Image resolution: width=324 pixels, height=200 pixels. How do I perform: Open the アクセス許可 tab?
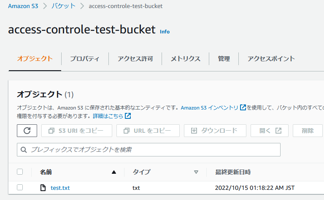(x=135, y=59)
